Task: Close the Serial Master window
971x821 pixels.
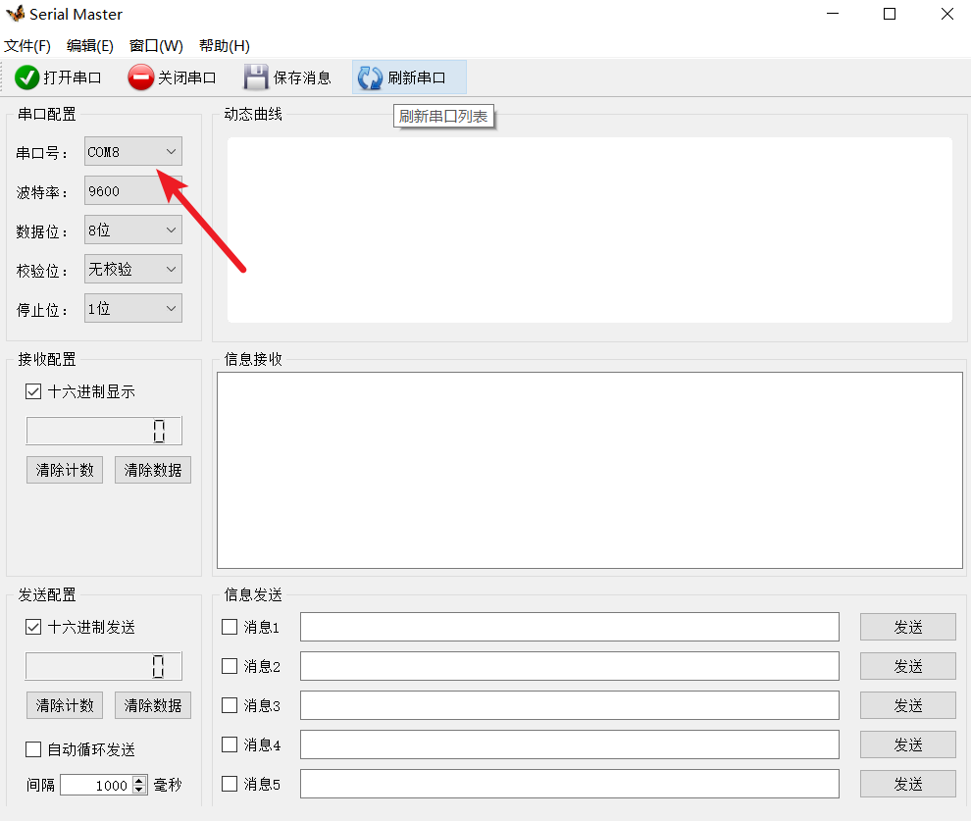Action: [x=946, y=14]
